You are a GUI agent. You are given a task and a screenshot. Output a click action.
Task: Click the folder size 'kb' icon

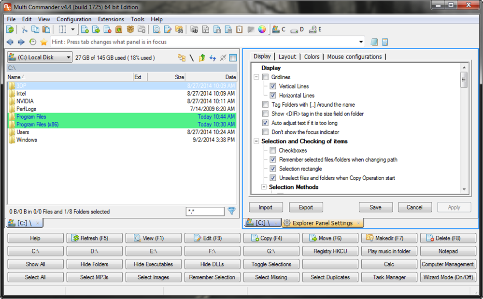pos(194,29)
